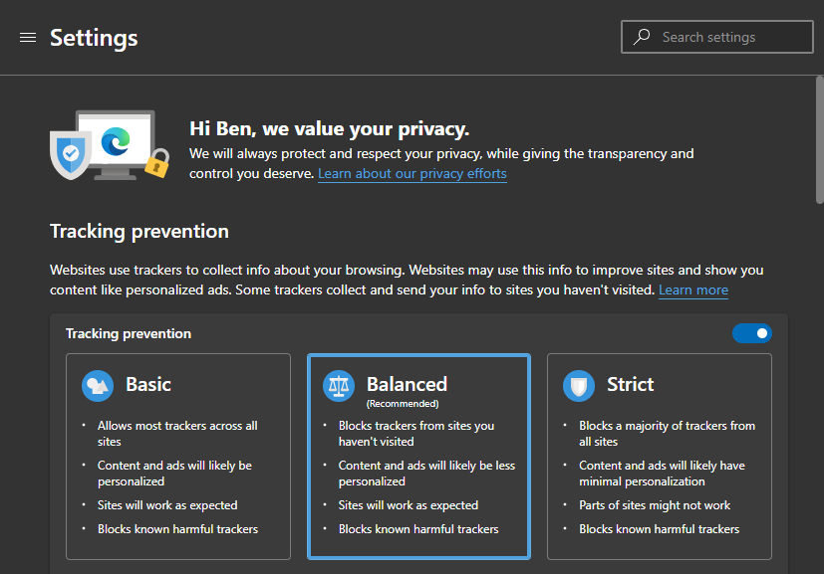The width and height of the screenshot is (824, 574).
Task: Click 'Blocks a majority of trackers from all sites'
Action: click(667, 434)
